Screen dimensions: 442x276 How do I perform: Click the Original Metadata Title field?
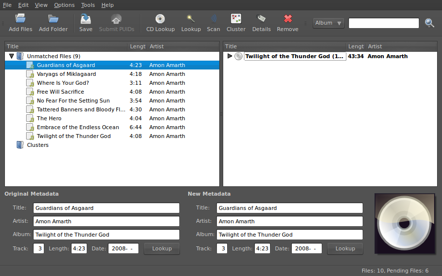point(106,208)
